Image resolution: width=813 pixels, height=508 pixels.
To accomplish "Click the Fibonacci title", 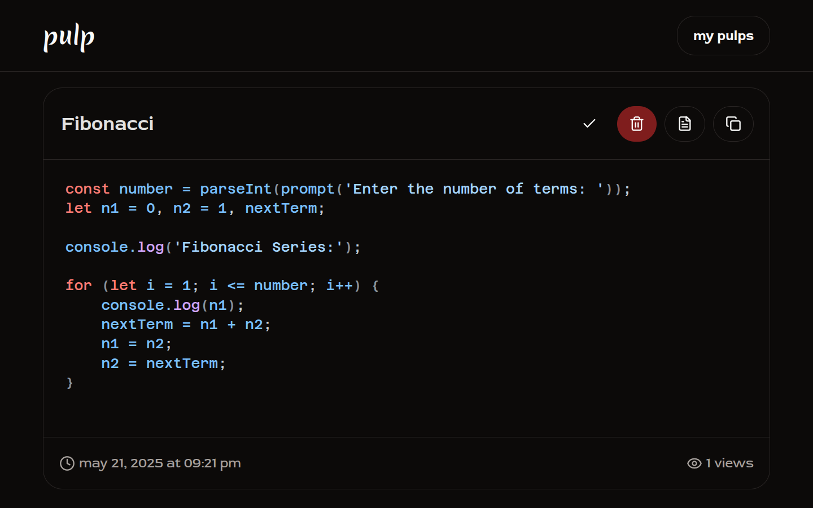I will pyautogui.click(x=107, y=124).
